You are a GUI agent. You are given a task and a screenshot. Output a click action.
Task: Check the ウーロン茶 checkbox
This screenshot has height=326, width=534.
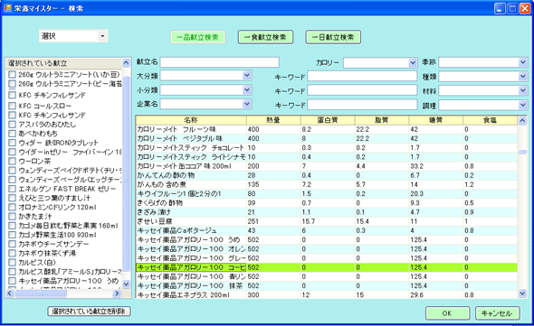click(x=13, y=161)
